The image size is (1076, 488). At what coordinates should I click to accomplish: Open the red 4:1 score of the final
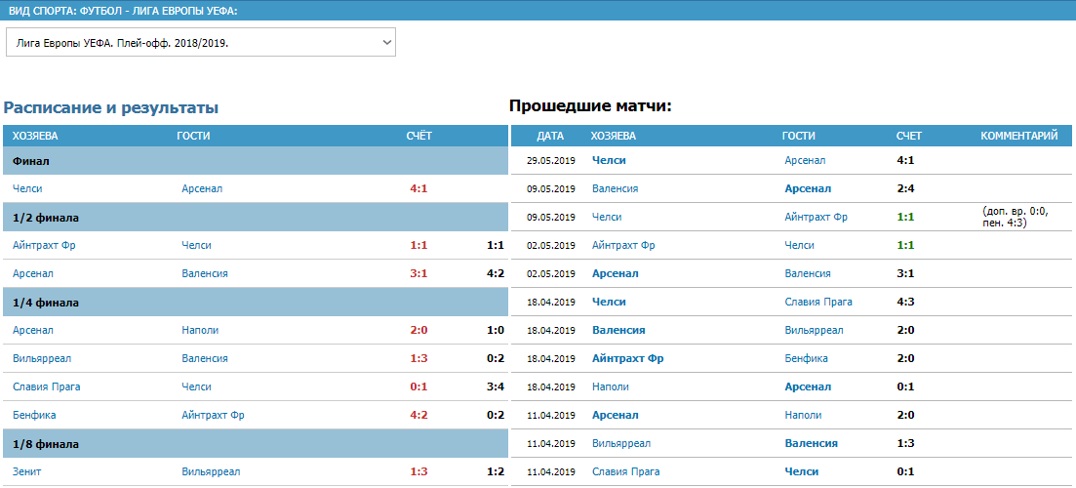click(418, 188)
